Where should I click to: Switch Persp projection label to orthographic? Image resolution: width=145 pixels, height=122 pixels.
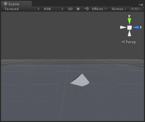[x=129, y=42]
